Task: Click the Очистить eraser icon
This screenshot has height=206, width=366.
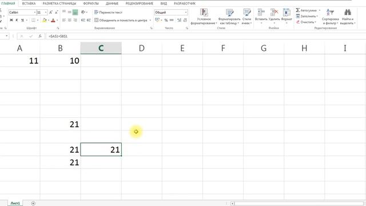Action: [298, 22]
